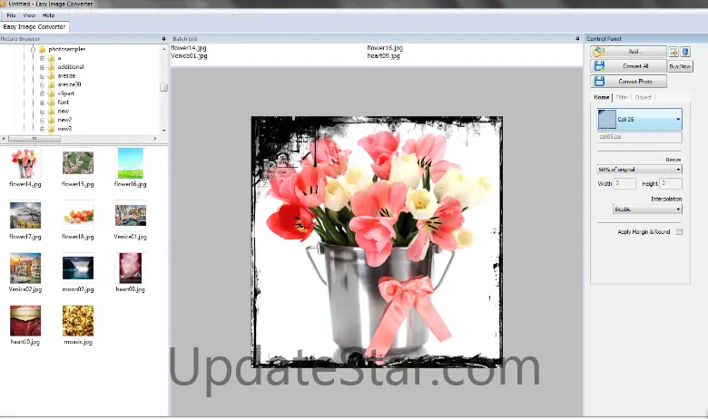Open the View menu
The image size is (708, 419).
[29, 15]
